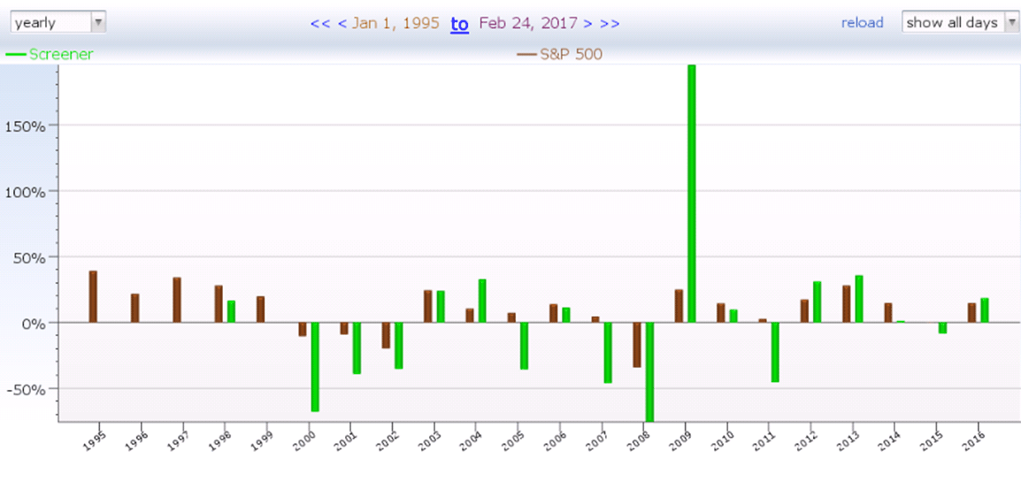Click the -50% y-axis label

[26, 388]
